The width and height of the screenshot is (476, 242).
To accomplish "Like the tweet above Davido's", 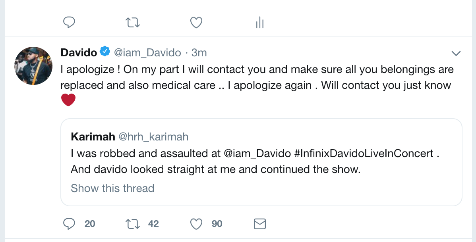I will coord(196,23).
